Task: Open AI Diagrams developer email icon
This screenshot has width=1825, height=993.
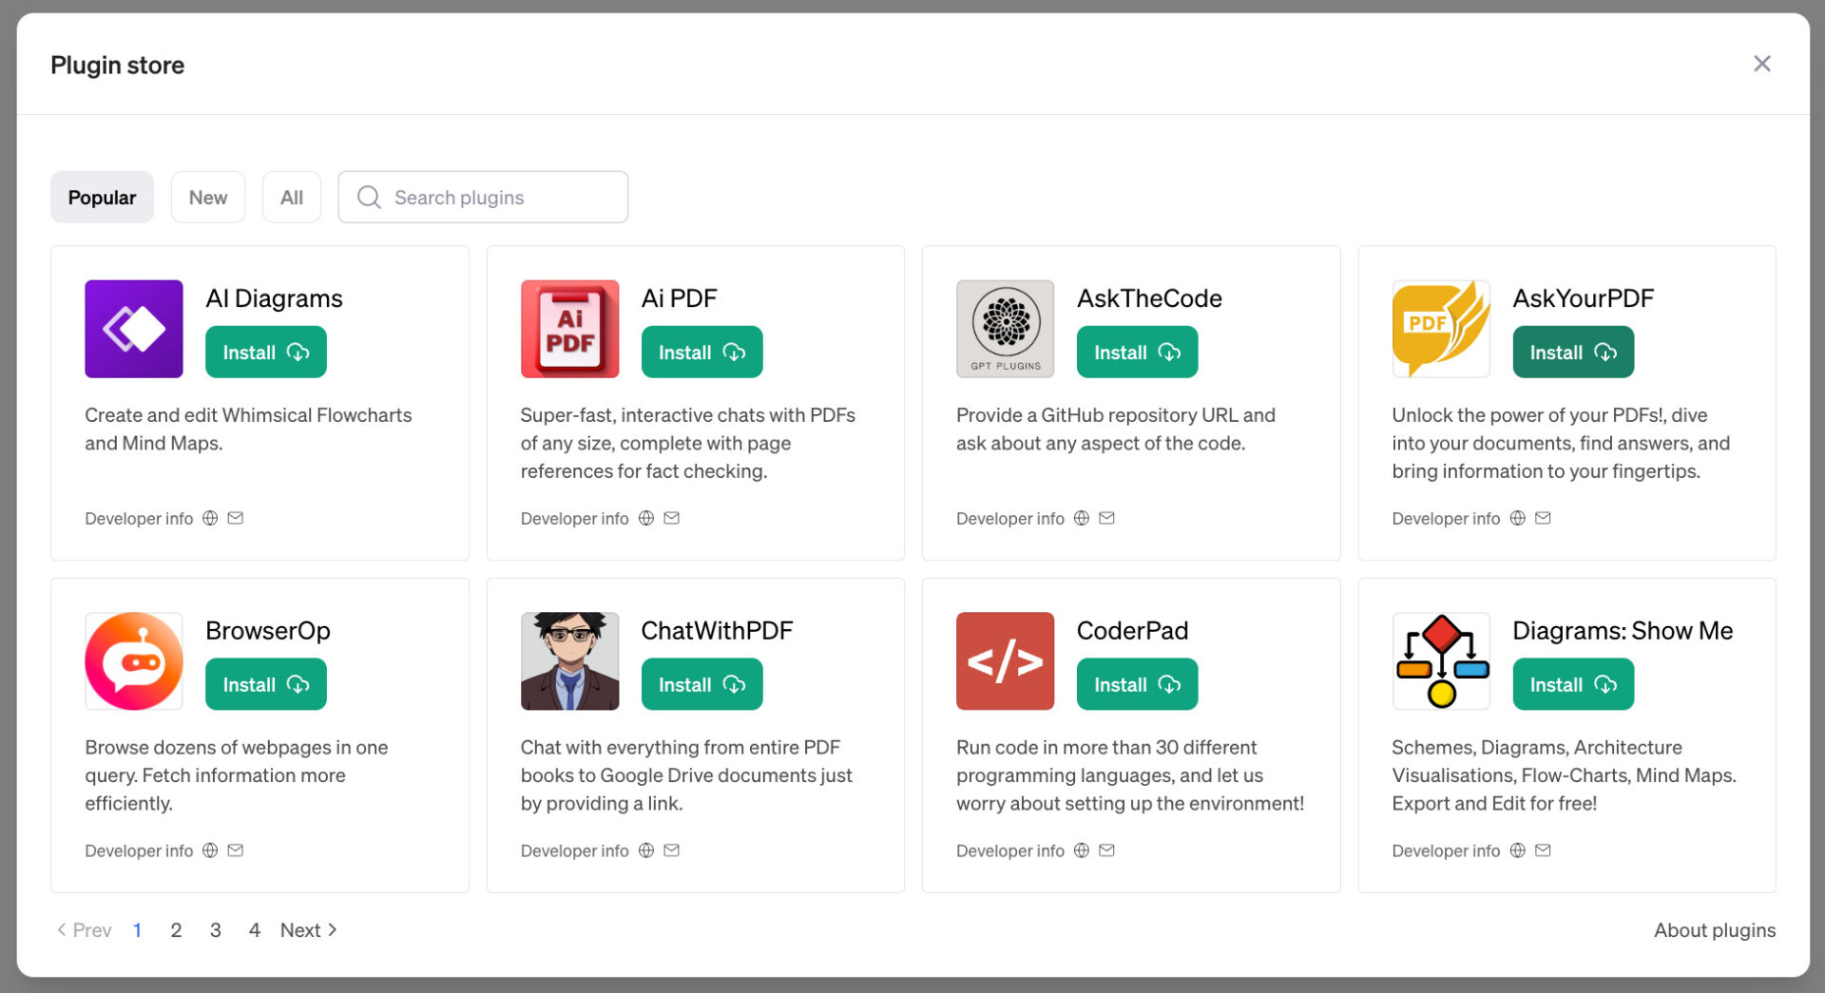Action: click(236, 518)
